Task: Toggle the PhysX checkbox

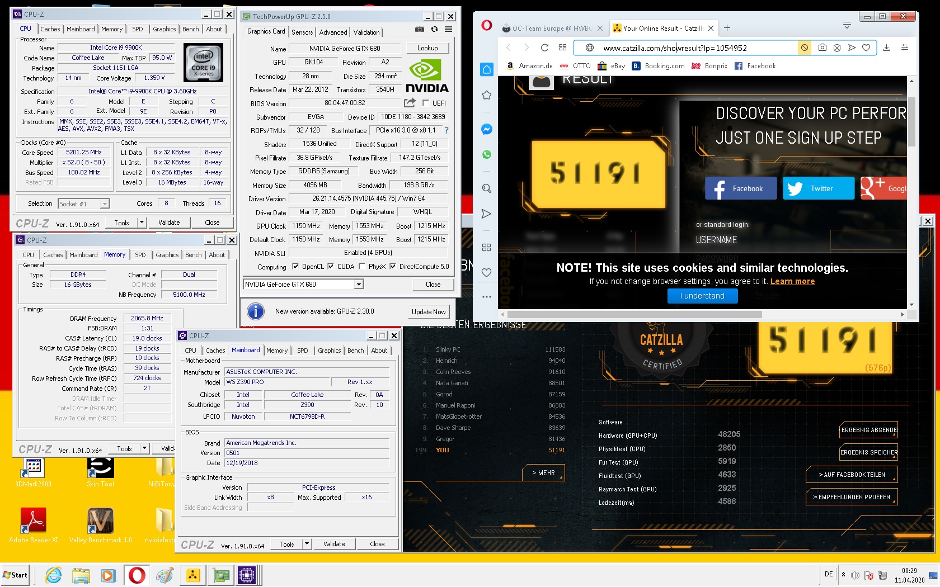Action: click(x=362, y=267)
